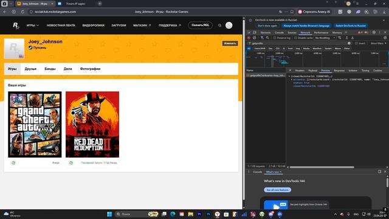The image size is (389, 219).
Task: Open the Response tab of the request
Action: 339,71
